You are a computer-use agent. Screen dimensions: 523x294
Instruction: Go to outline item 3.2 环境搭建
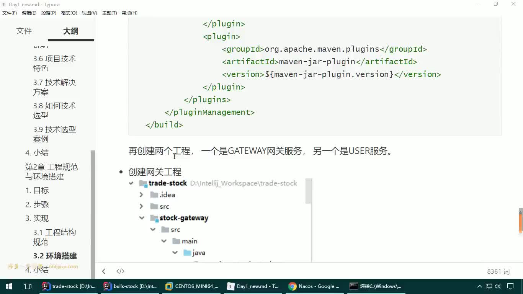(x=55, y=256)
